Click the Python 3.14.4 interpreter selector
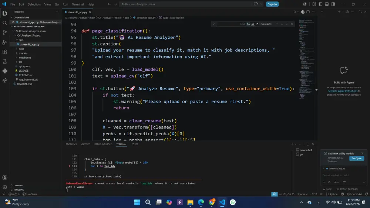 354,194
